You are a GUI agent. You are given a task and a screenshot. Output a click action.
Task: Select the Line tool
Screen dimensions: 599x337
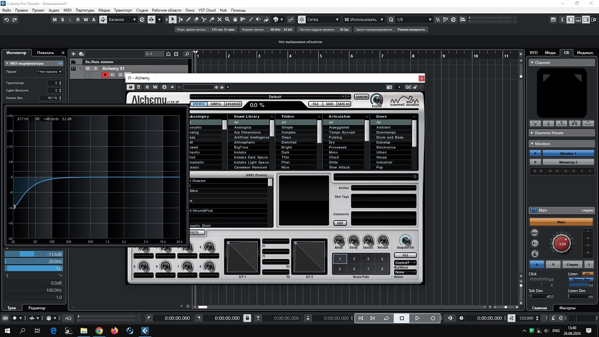(x=251, y=20)
